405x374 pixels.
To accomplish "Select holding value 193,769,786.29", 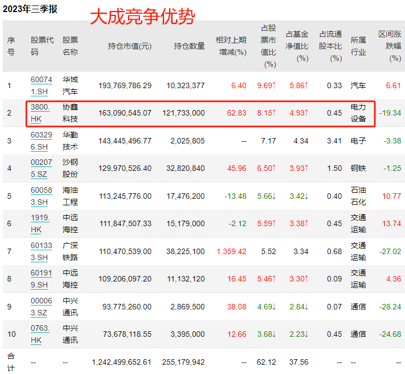I will (x=125, y=85).
